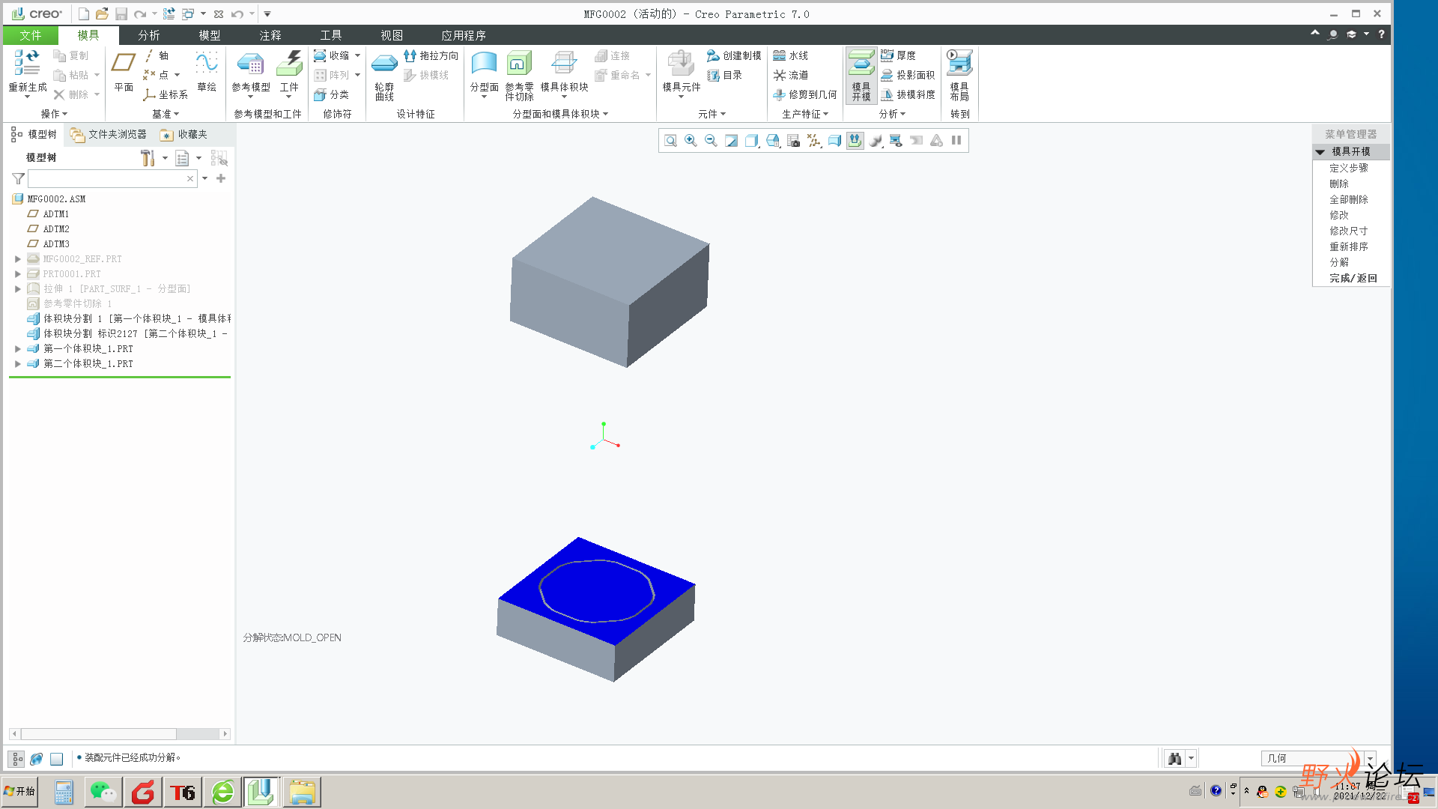1438x809 pixels.
Task: Open the 操作 group dropdown
Action: (x=54, y=114)
